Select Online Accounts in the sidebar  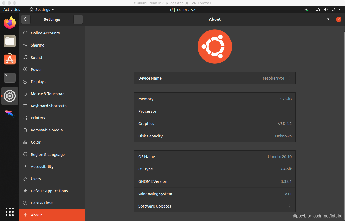(52, 33)
